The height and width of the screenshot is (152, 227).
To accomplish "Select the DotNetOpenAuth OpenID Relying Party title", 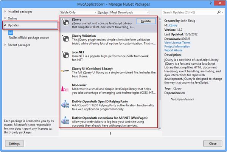I will pos(100,101).
